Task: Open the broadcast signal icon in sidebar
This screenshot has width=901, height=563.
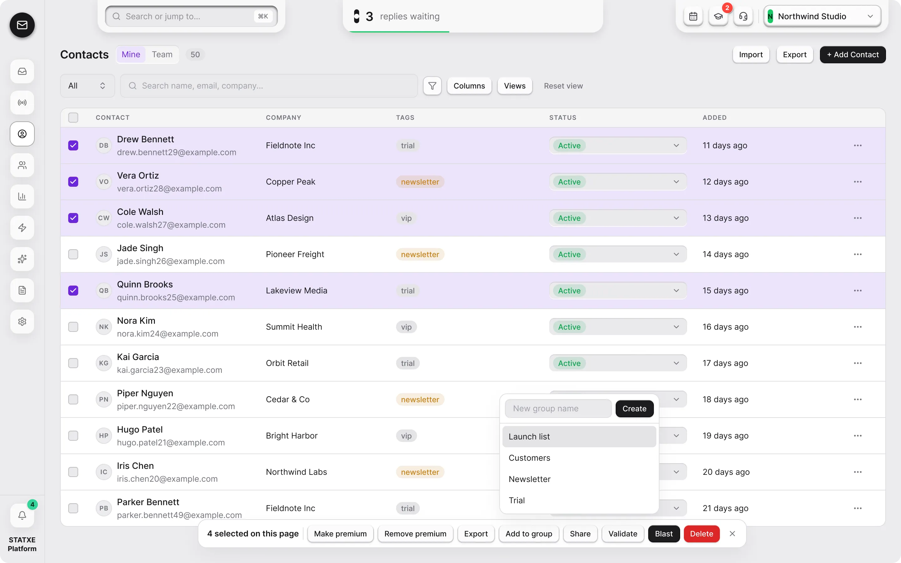Action: point(22,102)
